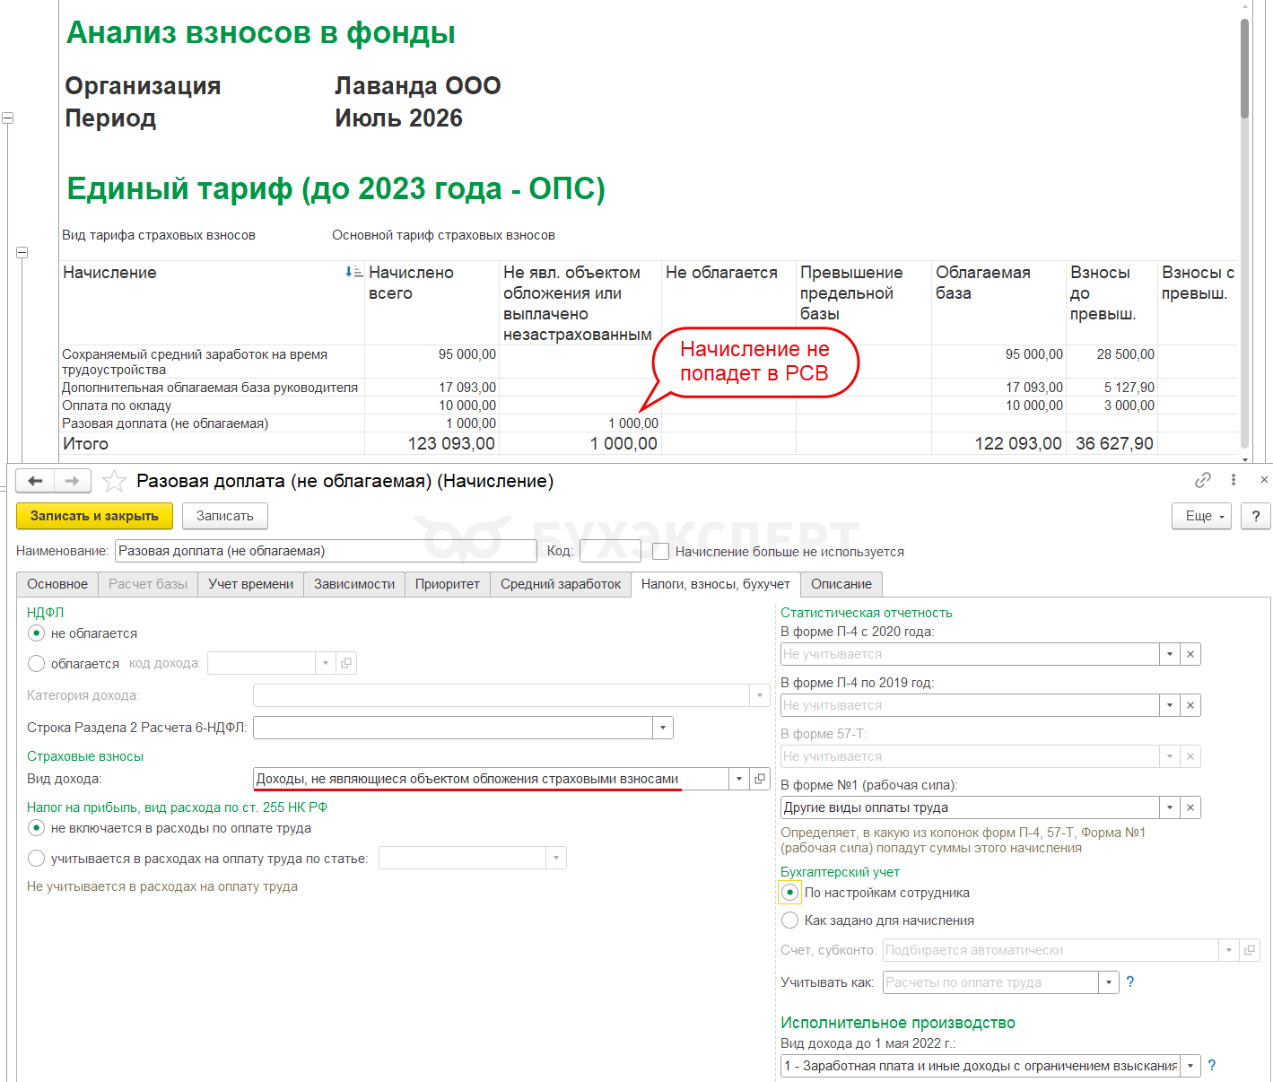Toggle sort icon in the Начисление column header
The height and width of the screenshot is (1082, 1273).
[x=353, y=272]
